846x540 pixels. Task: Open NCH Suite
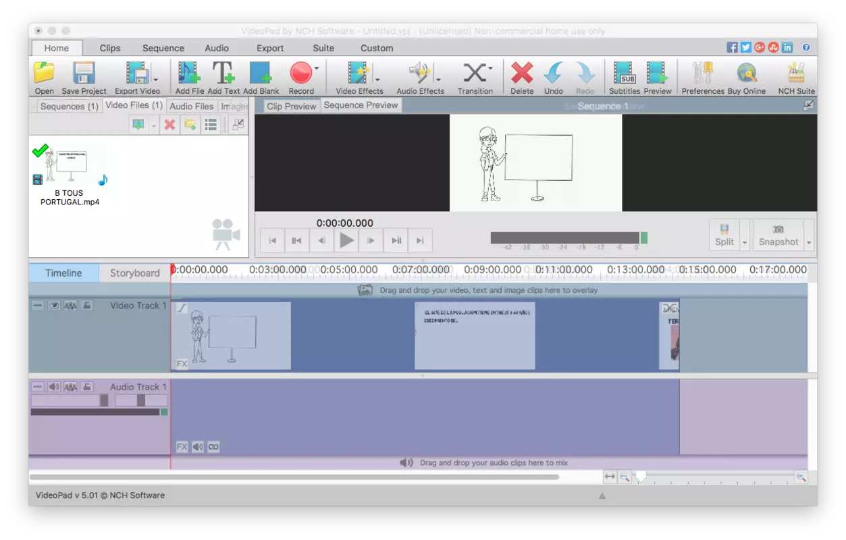click(x=797, y=78)
